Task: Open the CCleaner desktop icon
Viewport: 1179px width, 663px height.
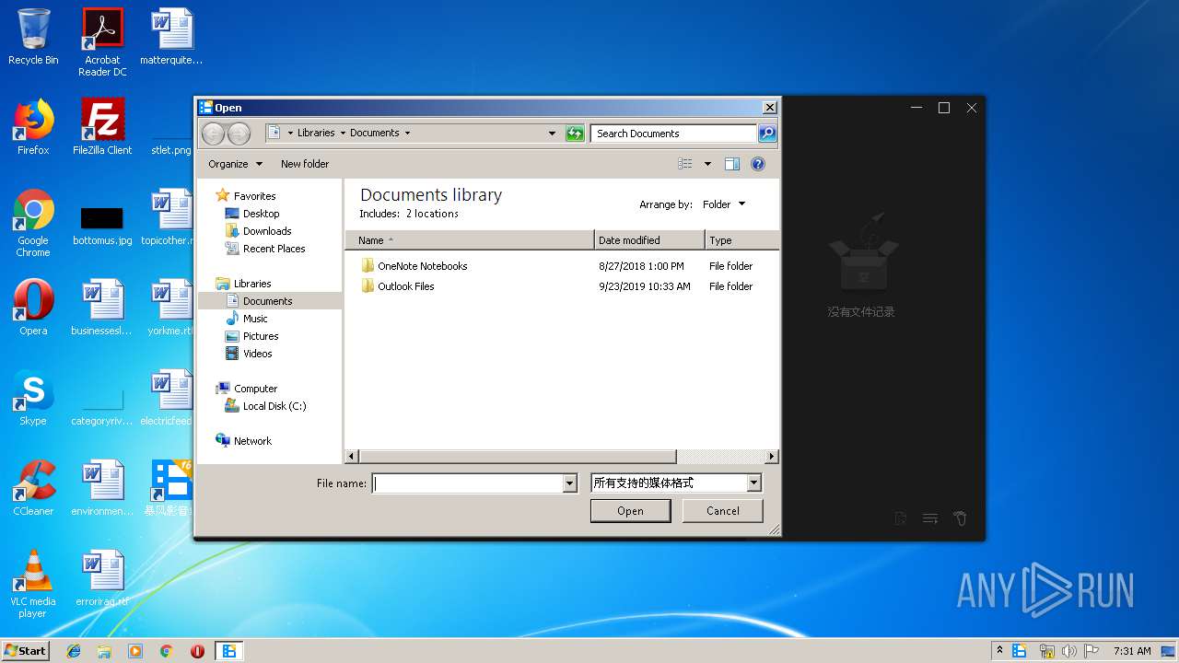Action: coord(33,488)
